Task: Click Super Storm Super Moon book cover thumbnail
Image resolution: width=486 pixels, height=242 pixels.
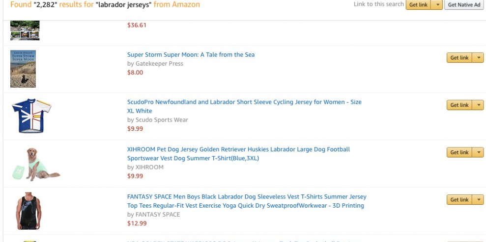Action: [x=23, y=69]
